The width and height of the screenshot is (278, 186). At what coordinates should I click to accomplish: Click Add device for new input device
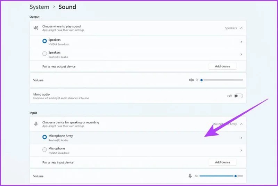222,162
